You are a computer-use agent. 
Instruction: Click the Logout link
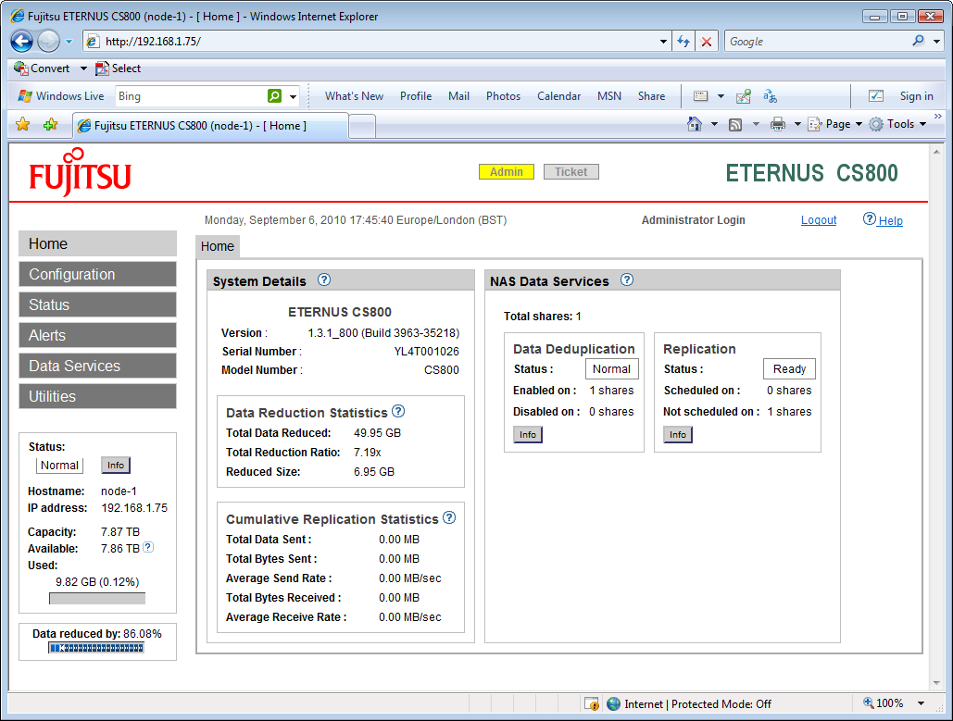coord(818,220)
